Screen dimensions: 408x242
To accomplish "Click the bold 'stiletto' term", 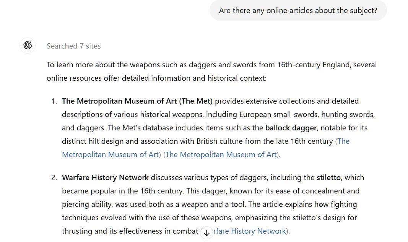I will coord(328,177).
